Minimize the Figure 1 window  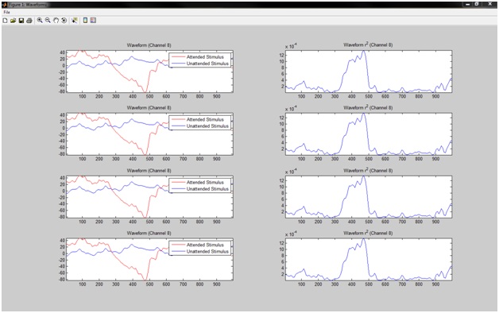(468, 5)
